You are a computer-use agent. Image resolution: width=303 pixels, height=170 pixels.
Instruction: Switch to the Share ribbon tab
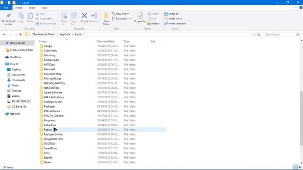32,8
